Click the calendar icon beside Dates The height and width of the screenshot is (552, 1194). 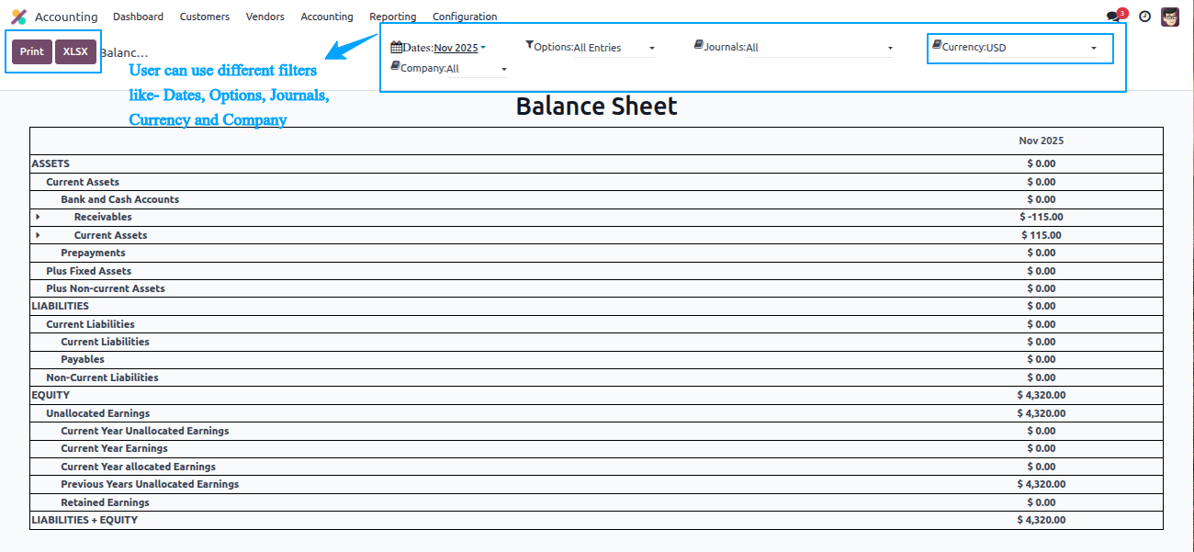(x=397, y=47)
